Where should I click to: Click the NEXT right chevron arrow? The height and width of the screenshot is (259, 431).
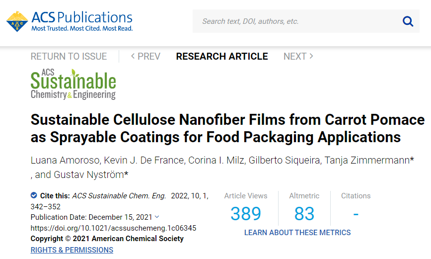(x=311, y=56)
